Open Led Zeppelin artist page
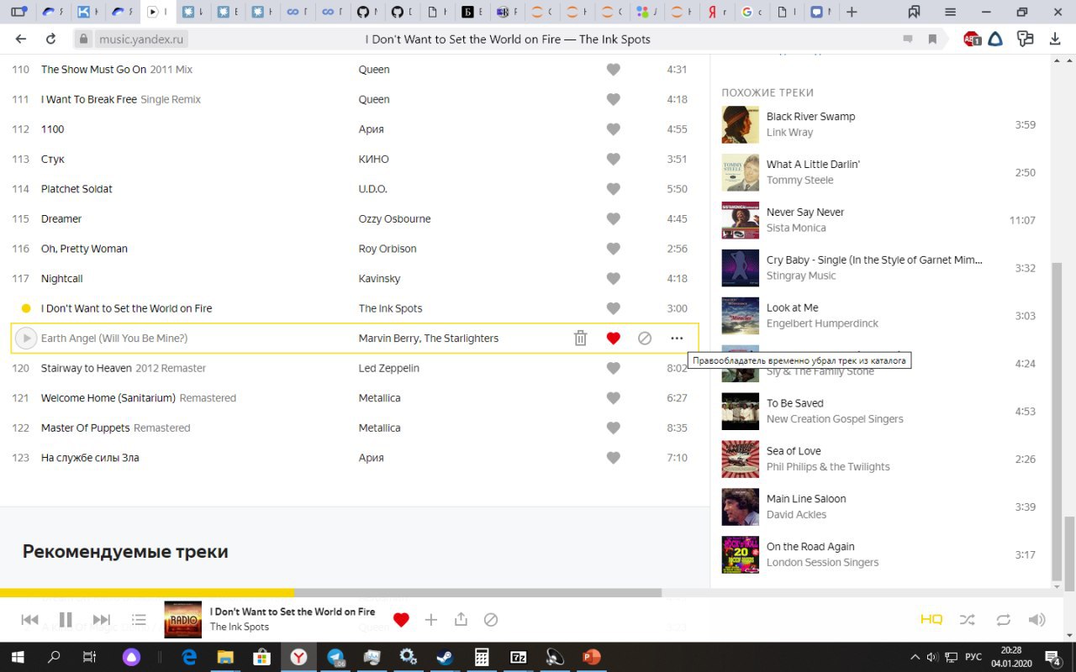Image resolution: width=1076 pixels, height=672 pixels. point(388,368)
